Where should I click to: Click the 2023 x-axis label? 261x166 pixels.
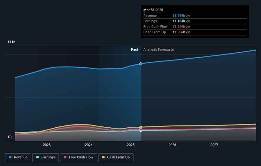(47, 145)
